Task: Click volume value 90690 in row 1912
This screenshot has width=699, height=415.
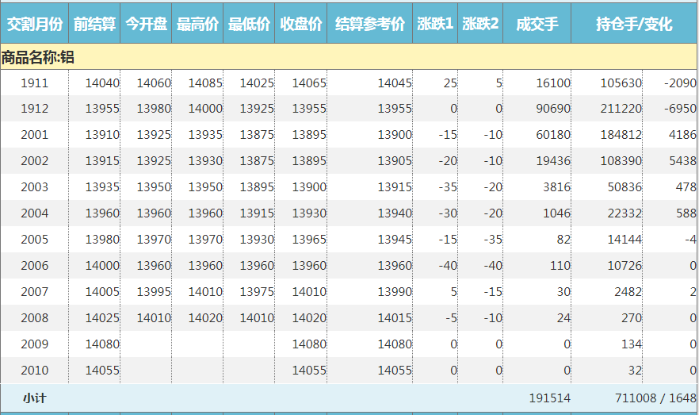Action: (552, 109)
